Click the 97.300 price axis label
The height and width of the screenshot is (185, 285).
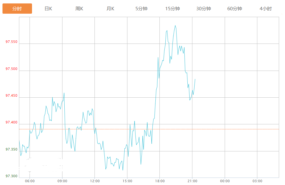11,176
